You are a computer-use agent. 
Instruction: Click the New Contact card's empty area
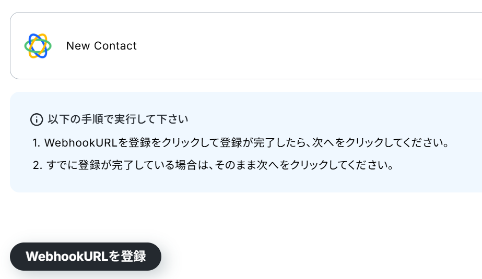[x=313, y=46]
